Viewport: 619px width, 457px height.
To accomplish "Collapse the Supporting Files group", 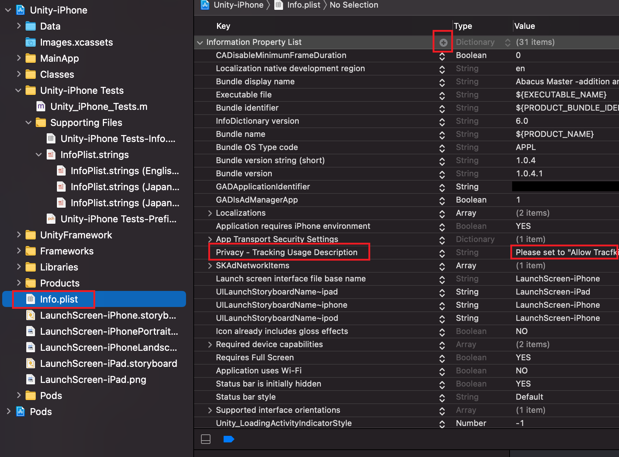I will [28, 123].
